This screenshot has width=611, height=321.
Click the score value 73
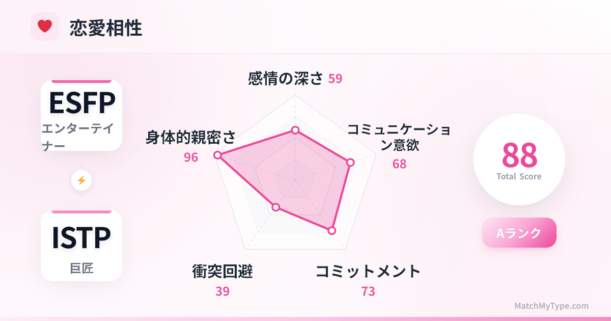coord(368,291)
